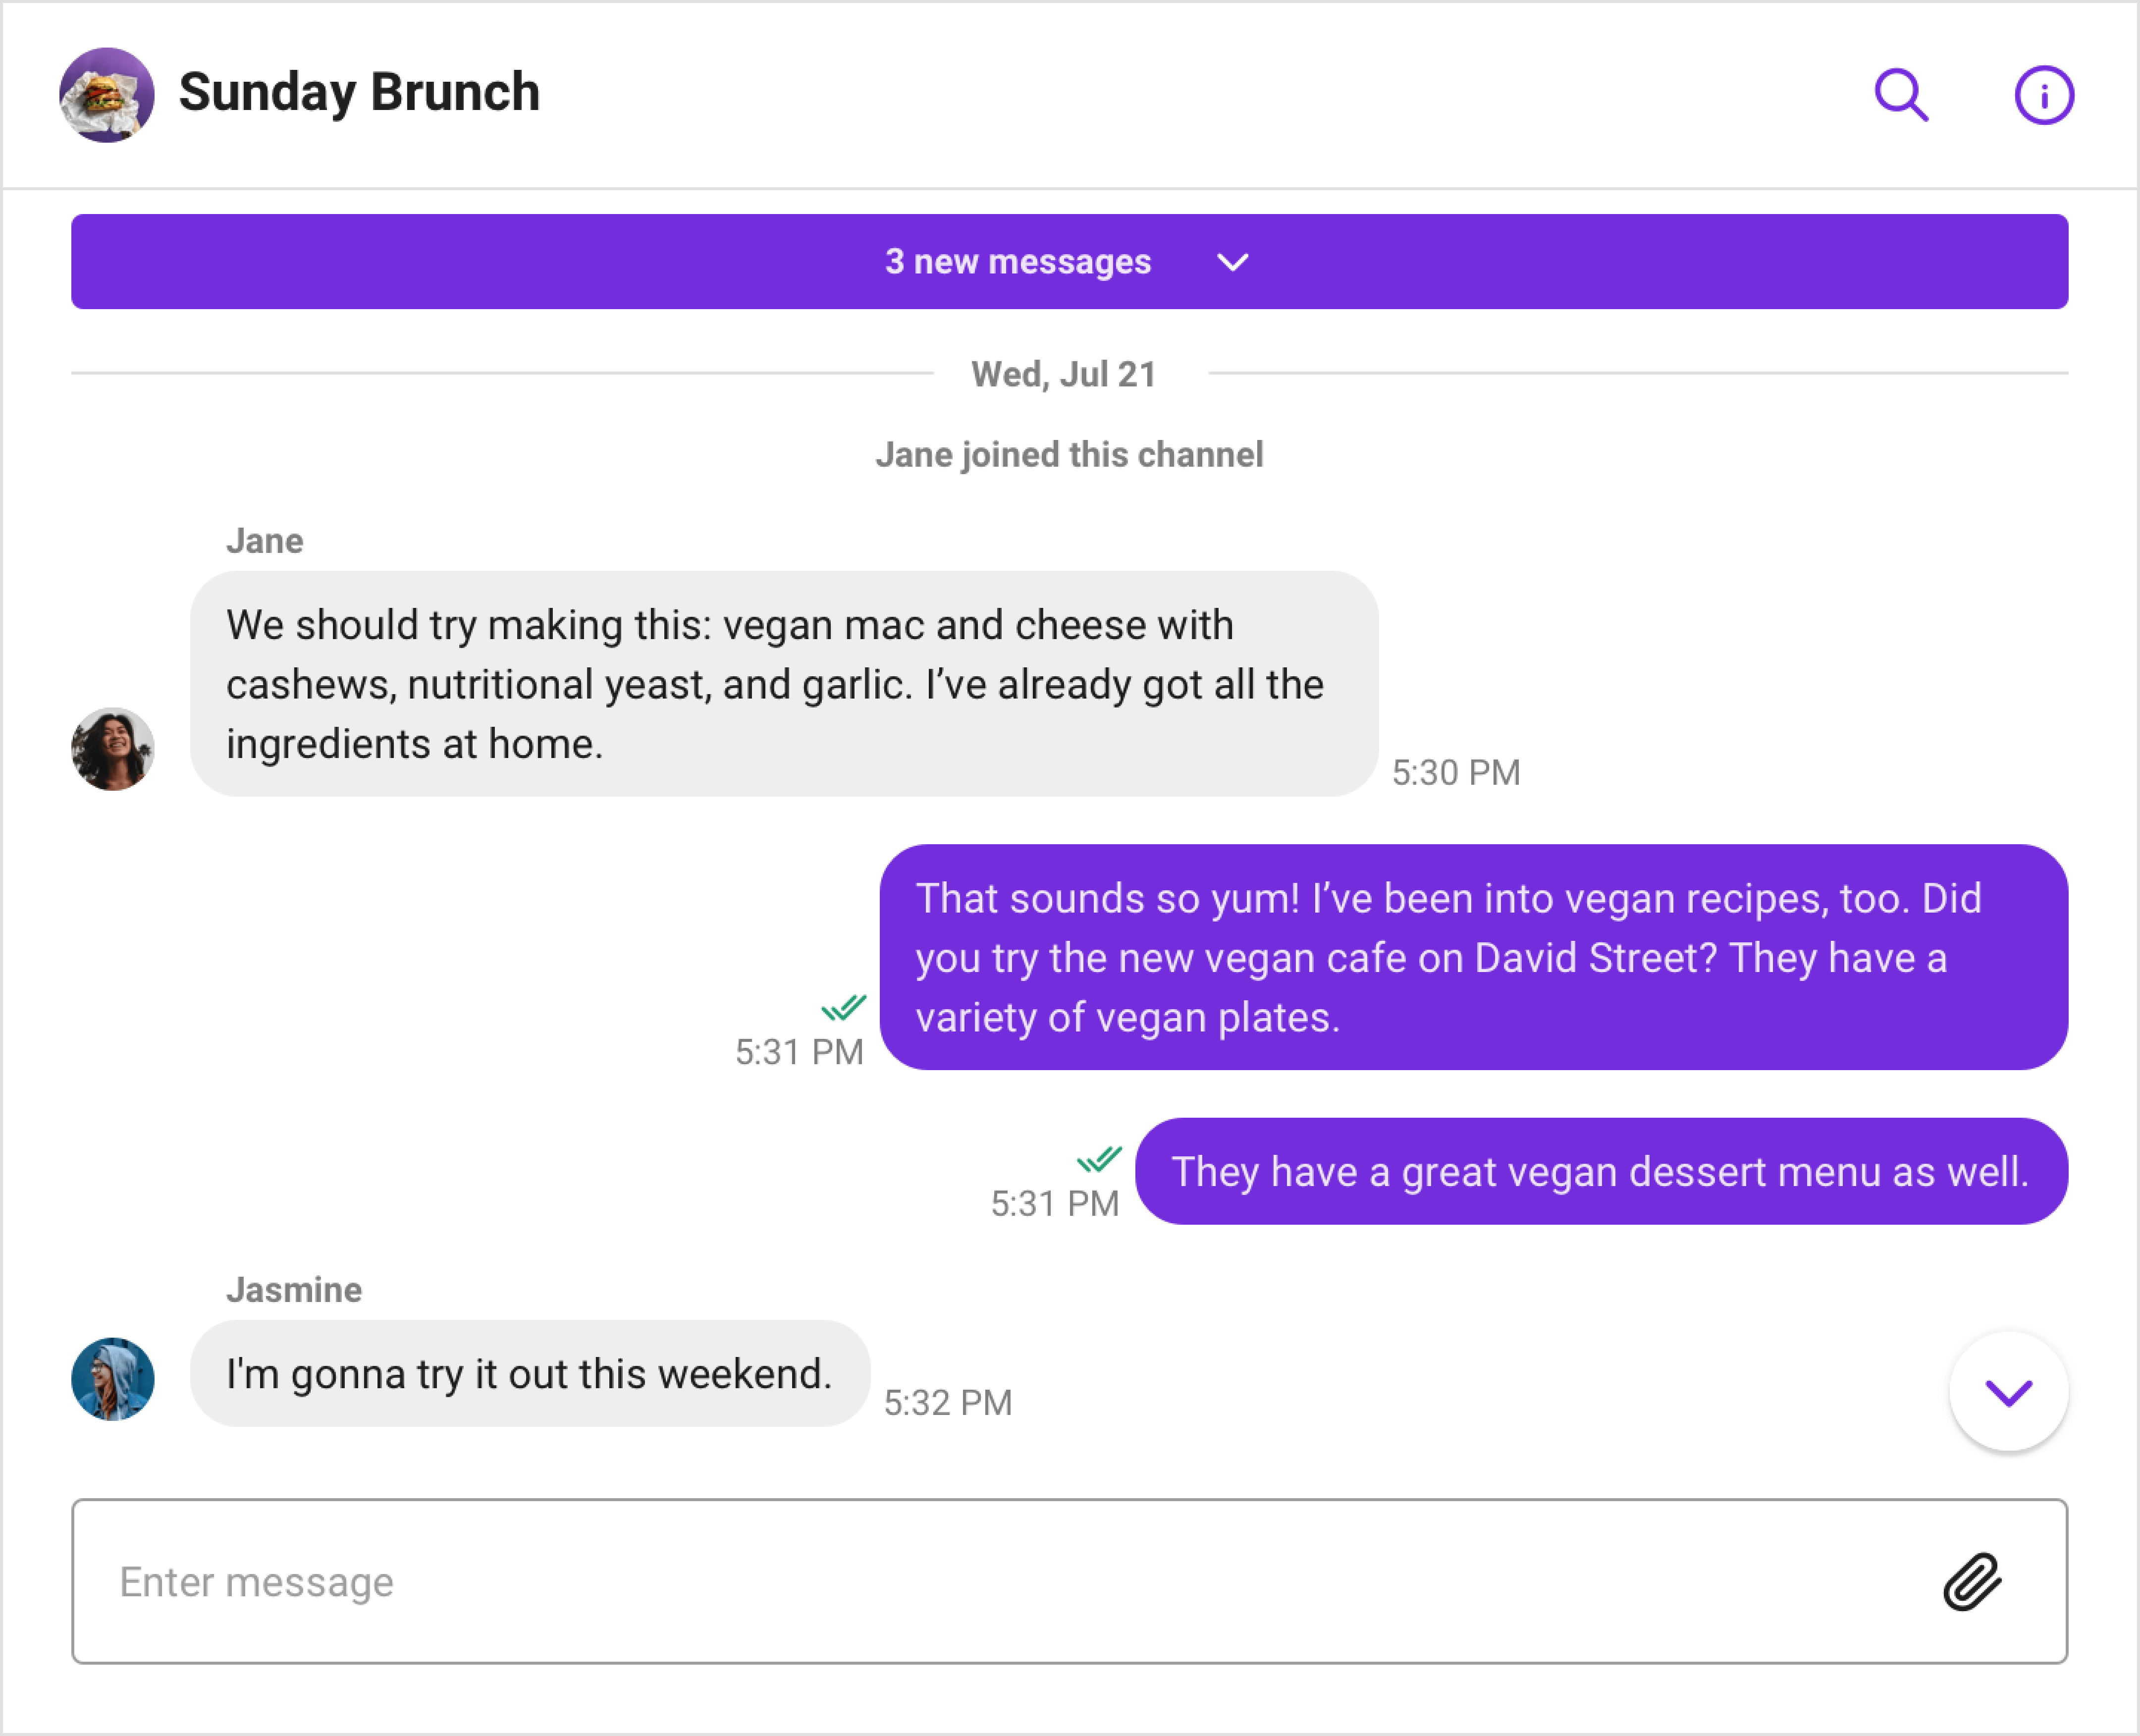Click the paperclip attach file icon
The width and height of the screenshot is (2140, 1736).
[x=1972, y=1581]
